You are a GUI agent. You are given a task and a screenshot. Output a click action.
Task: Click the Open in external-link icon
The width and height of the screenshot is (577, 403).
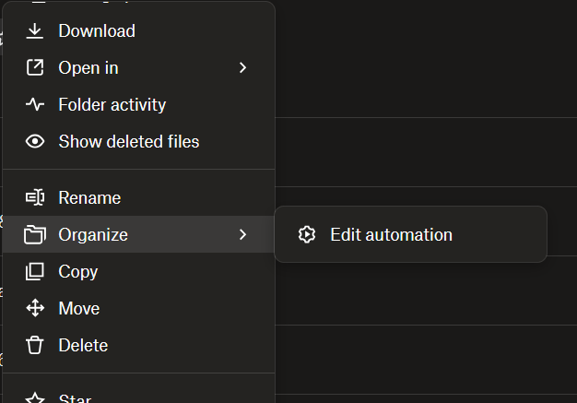pos(35,68)
